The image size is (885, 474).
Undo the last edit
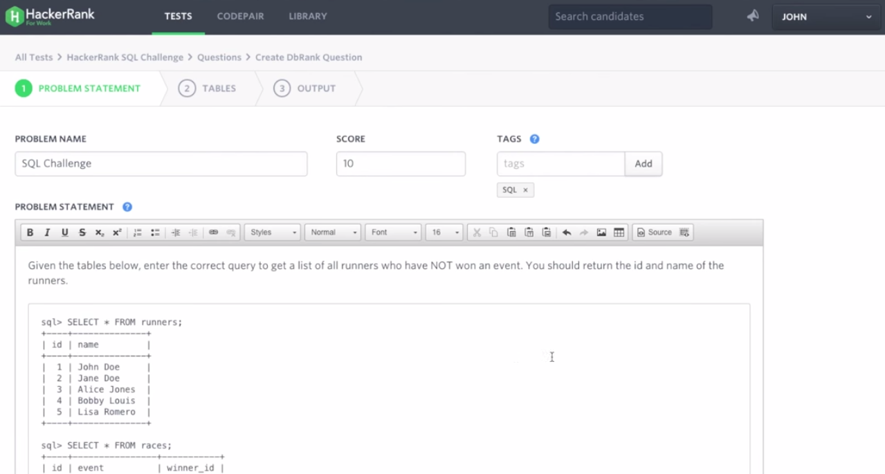coord(567,233)
